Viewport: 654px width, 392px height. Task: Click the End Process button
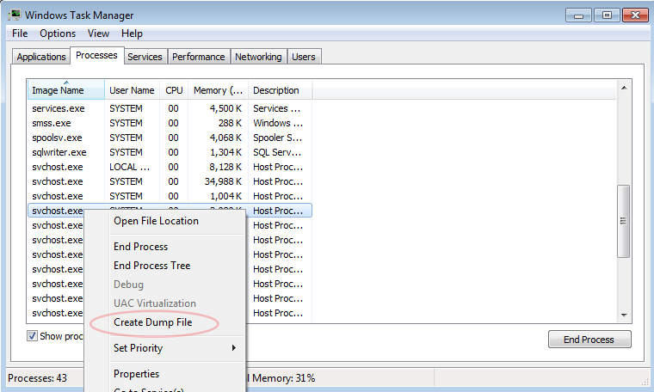589,340
